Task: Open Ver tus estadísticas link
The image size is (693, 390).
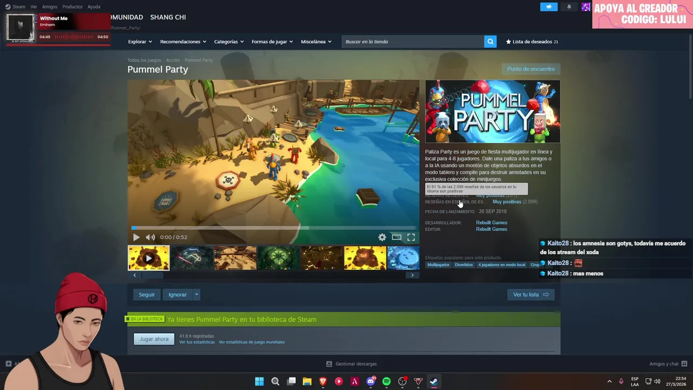Action: (197, 342)
